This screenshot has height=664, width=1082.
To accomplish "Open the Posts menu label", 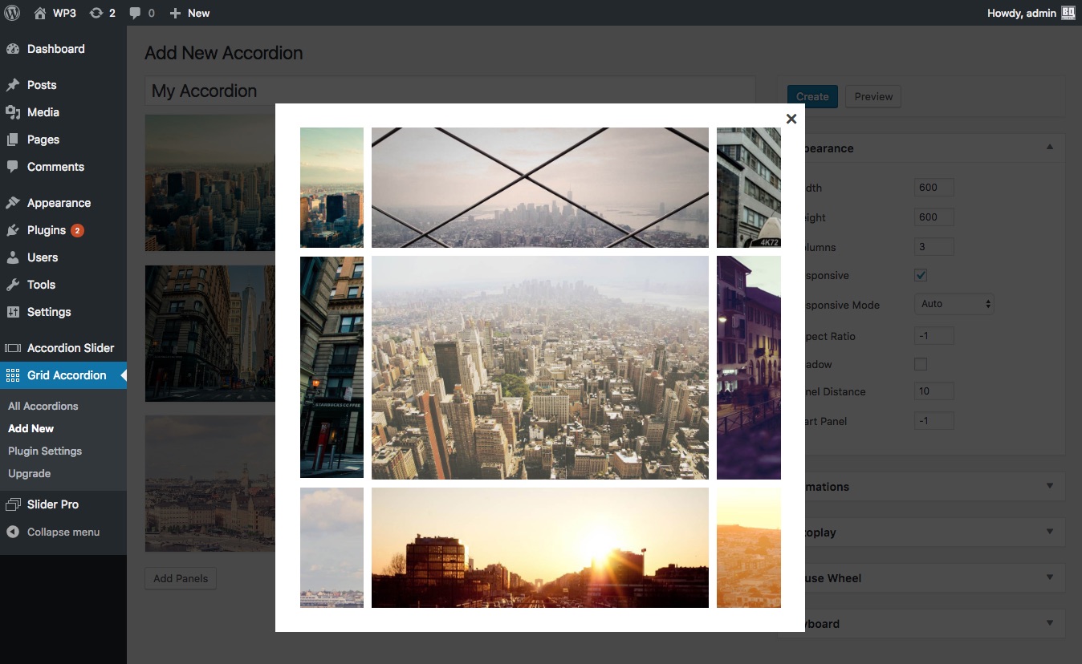I will pos(42,85).
